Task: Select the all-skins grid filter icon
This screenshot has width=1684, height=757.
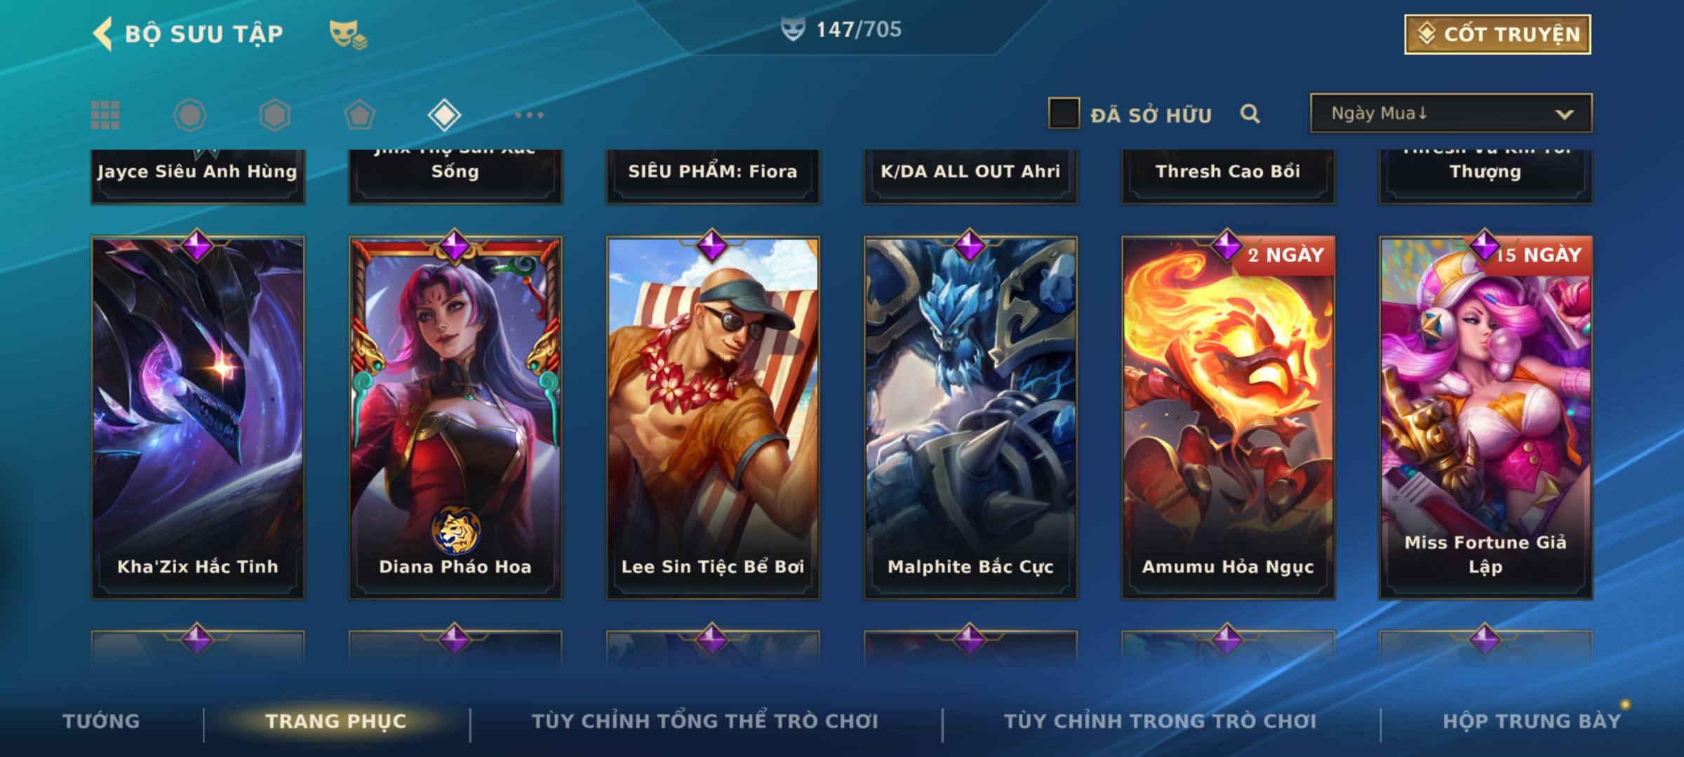Action: [105, 115]
